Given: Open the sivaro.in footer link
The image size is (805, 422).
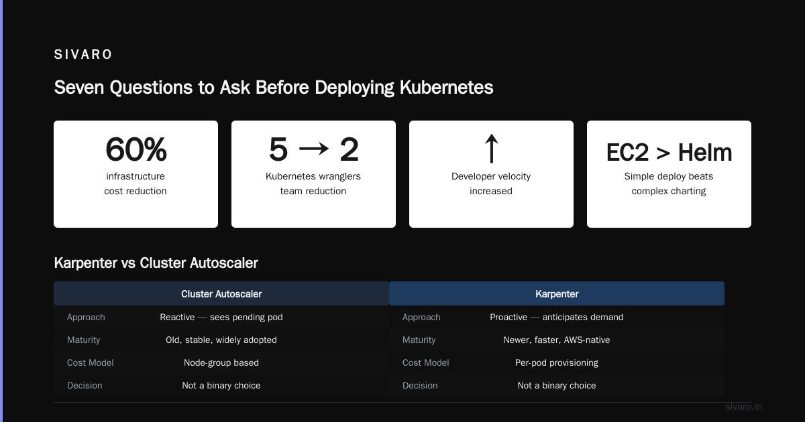Looking at the screenshot, I should click(x=743, y=407).
